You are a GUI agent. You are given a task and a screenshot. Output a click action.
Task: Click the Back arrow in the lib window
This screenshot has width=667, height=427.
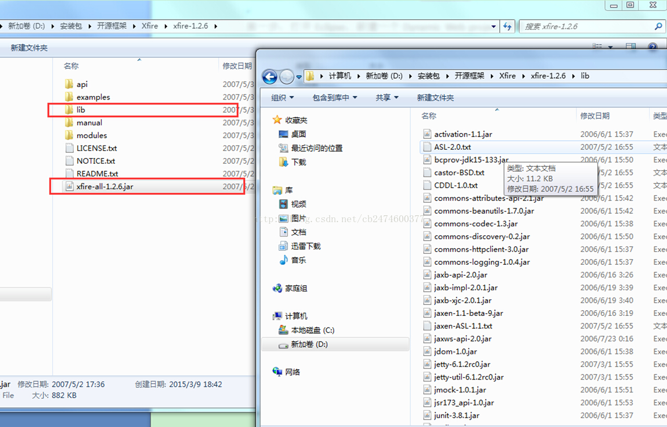click(x=269, y=77)
